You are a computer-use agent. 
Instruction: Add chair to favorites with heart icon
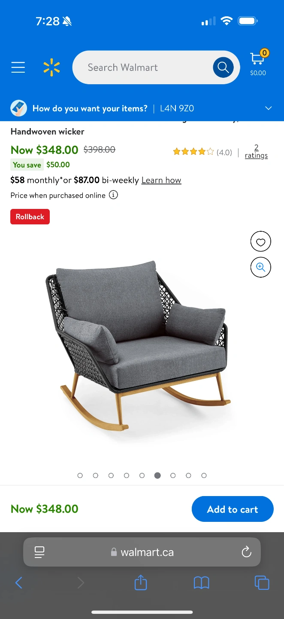(x=261, y=242)
